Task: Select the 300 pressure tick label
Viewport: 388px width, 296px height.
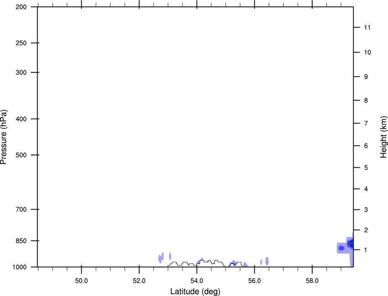Action: click(x=21, y=72)
